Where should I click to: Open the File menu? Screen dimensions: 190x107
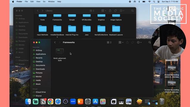[x=26, y=1]
